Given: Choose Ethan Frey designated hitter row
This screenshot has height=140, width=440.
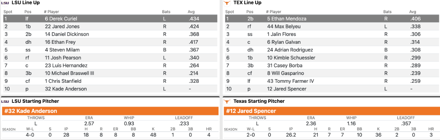Looking at the screenshot, I should pyautogui.click(x=110, y=42).
